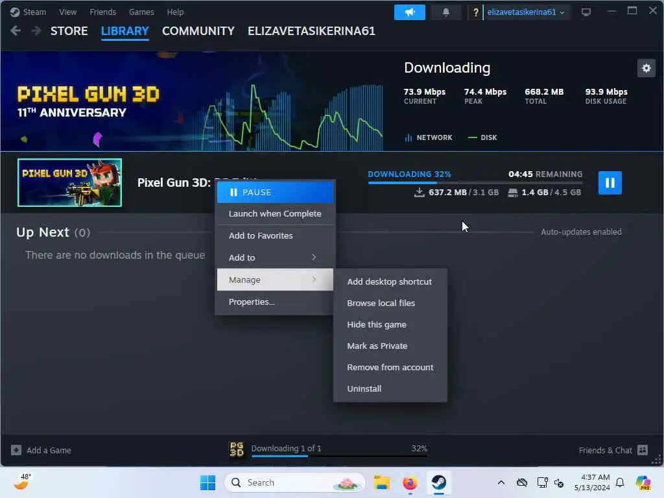664x498 pixels.
Task: Open the View menu
Action: tap(67, 12)
